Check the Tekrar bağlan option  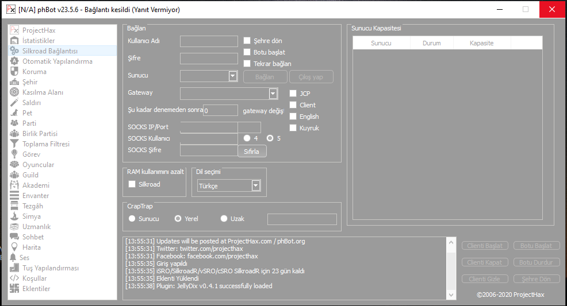[247, 64]
